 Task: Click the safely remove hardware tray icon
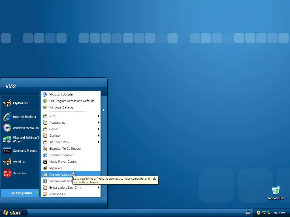(269, 213)
